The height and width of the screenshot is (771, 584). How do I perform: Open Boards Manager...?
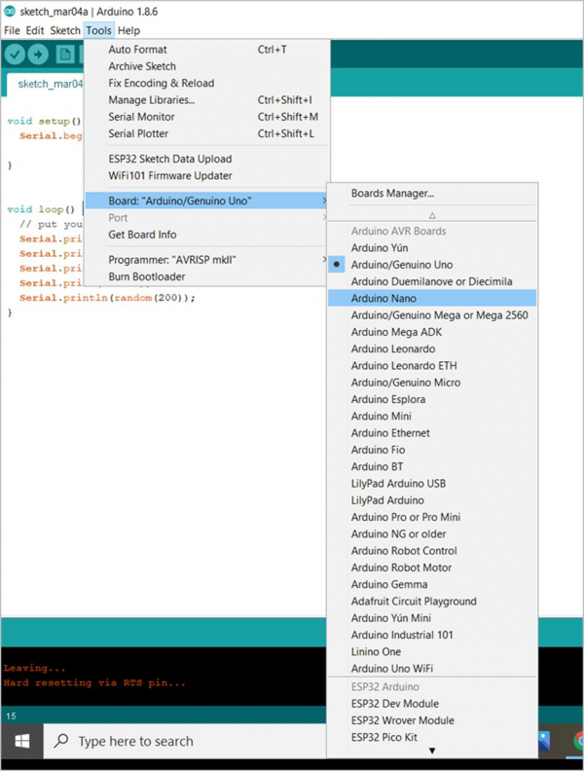coord(432,194)
